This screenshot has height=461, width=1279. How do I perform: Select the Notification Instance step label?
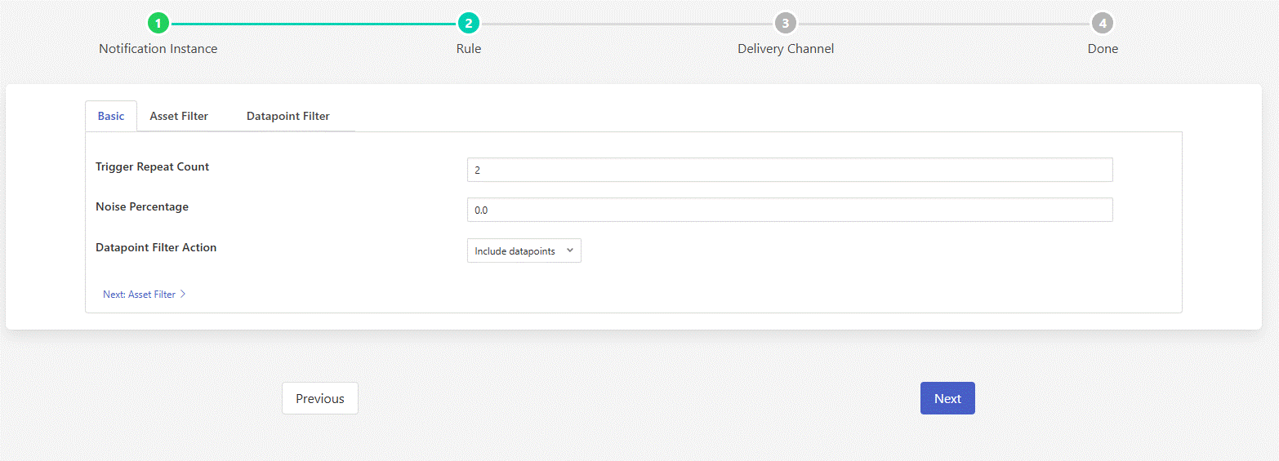pos(158,49)
